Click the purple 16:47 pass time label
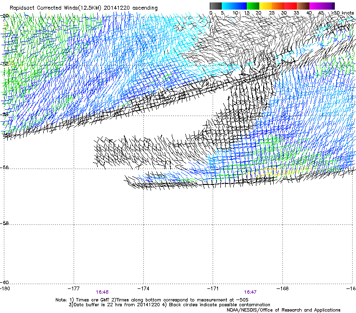 point(250,292)
